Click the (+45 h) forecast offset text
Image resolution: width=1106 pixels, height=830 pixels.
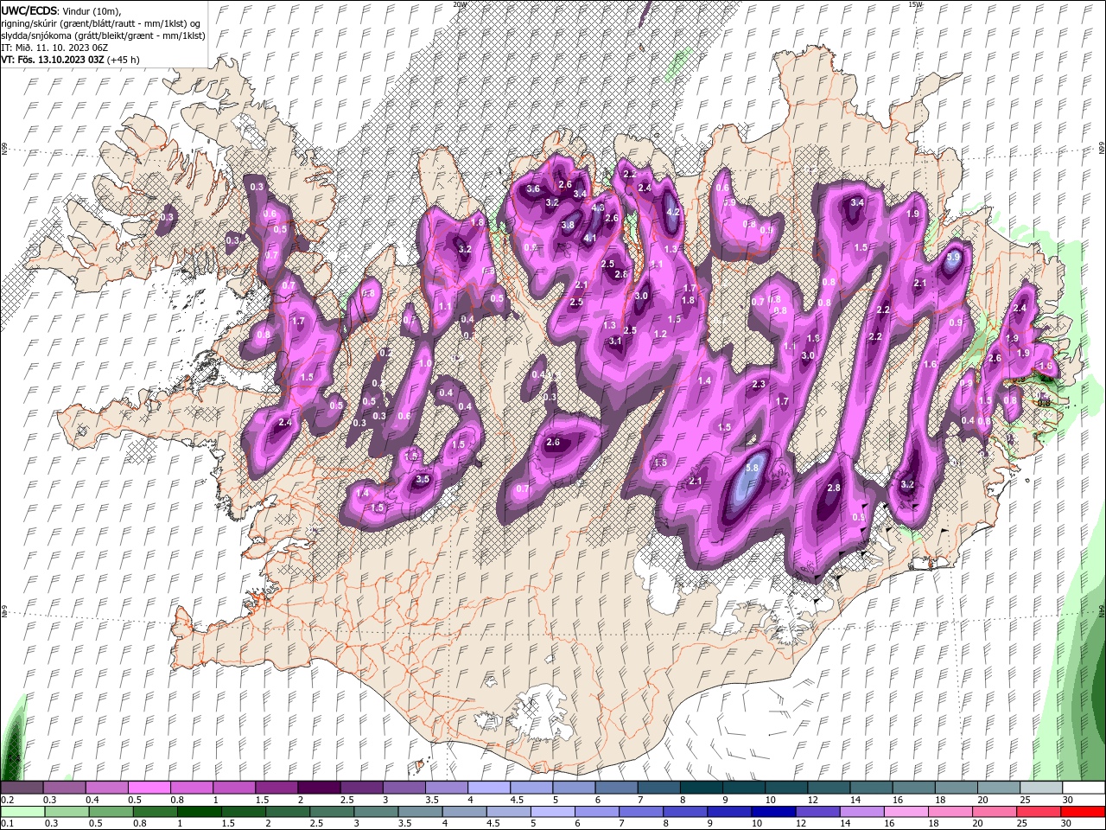pyautogui.click(x=124, y=60)
